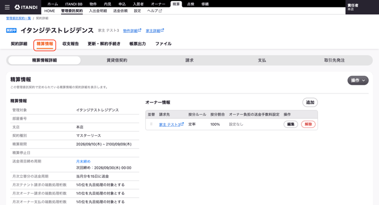The image size is (379, 205).
Task: Open 管理委託契約 in sub navigation
Action: (72, 11)
